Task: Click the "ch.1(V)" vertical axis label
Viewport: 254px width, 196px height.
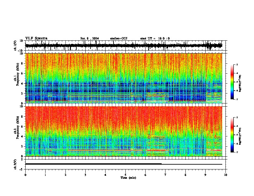Action: pyautogui.click(x=15, y=45)
